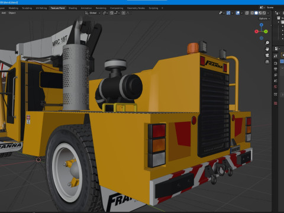Open the World properties tab
This screenshot has height=213, width=284.
(x=276, y=87)
